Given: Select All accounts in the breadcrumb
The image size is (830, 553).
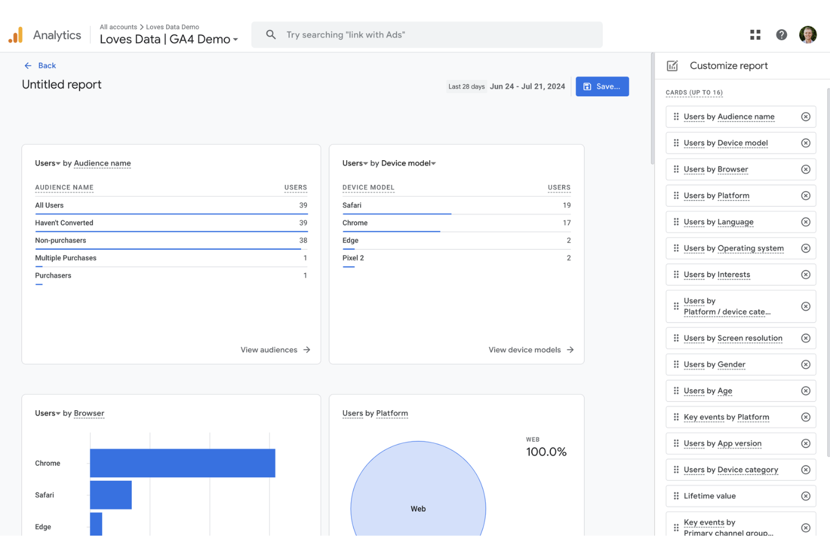Looking at the screenshot, I should coord(118,26).
